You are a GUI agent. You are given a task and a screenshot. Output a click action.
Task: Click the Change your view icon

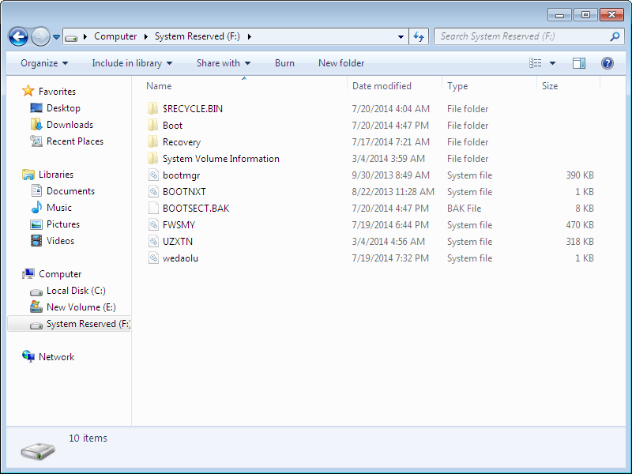tap(539, 62)
